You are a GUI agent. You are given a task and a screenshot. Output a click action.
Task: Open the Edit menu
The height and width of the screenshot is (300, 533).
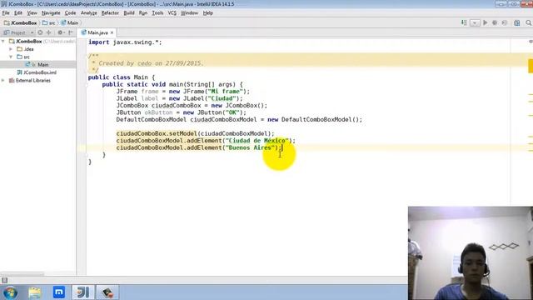[18, 13]
